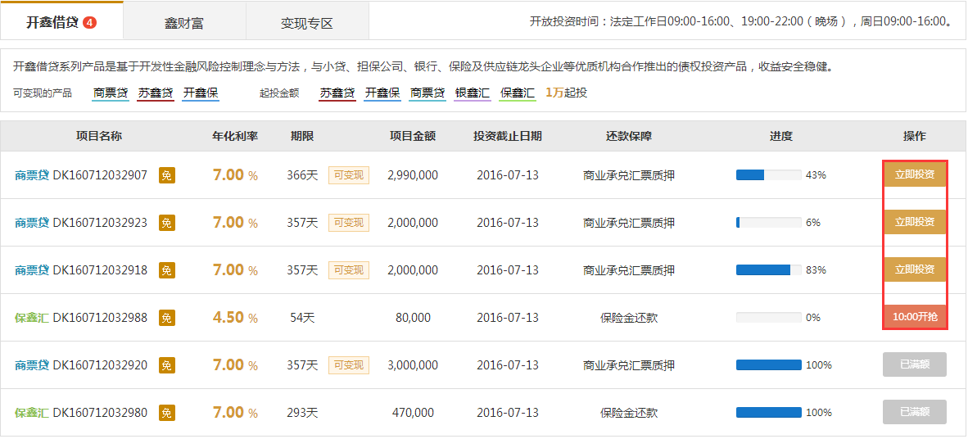Image resolution: width=968 pixels, height=439 pixels.
Task: Click the 免 badge on DK160712032918 row
Action: 166,270
